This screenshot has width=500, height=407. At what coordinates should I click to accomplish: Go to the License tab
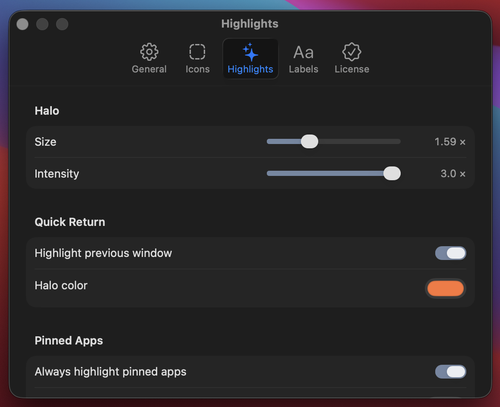click(352, 59)
